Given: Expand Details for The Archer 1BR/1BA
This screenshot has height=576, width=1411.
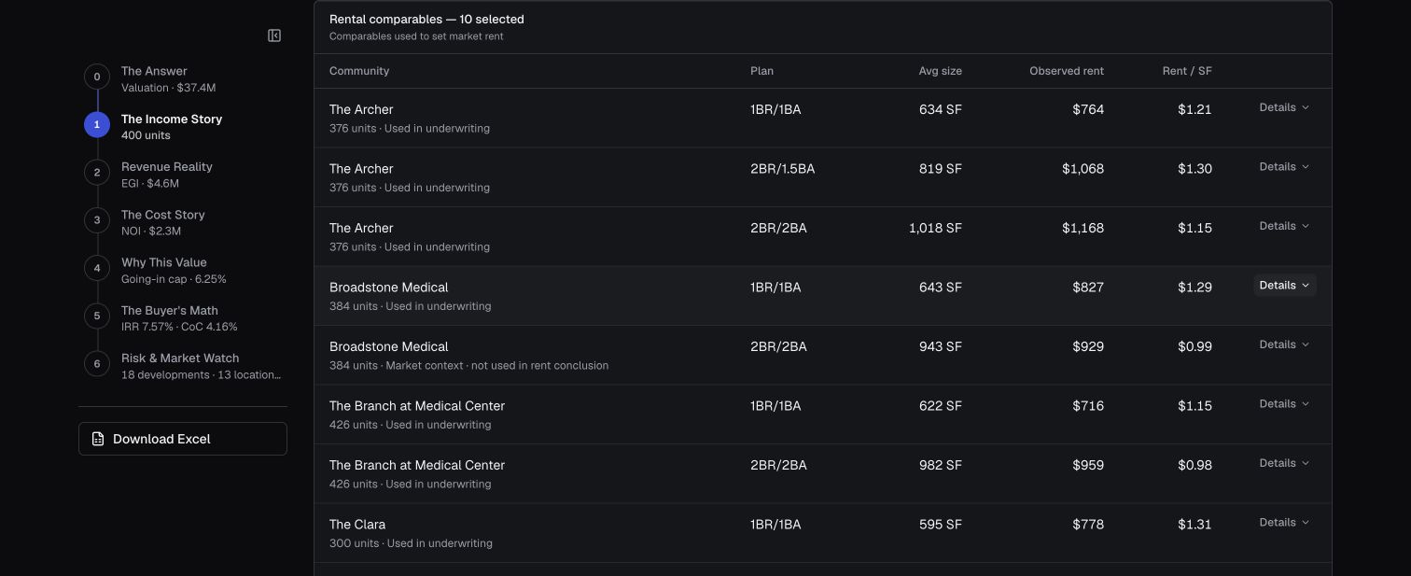Looking at the screenshot, I should [1284, 107].
